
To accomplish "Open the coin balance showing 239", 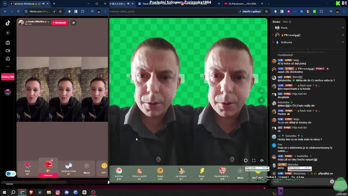I will (104, 169).
